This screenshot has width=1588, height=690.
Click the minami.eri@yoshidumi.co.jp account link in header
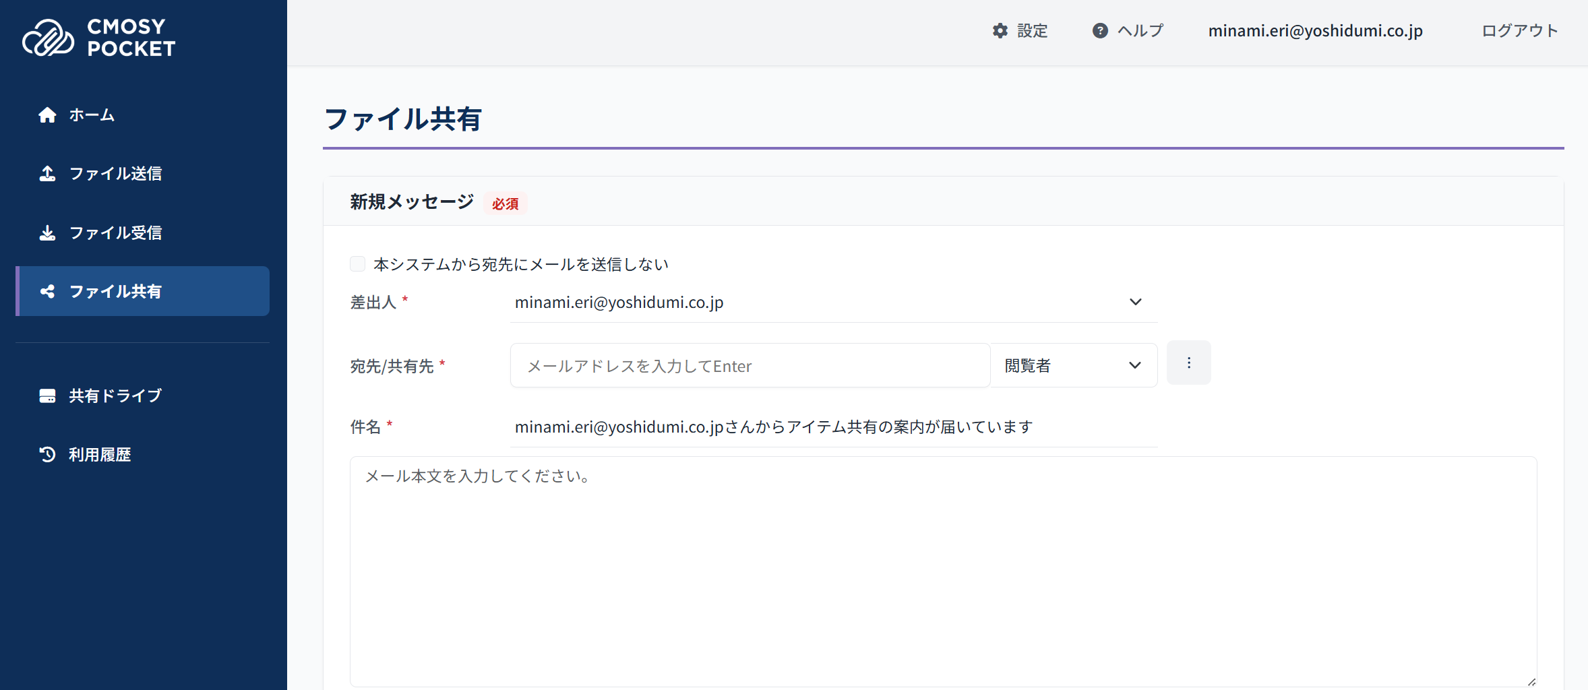(x=1315, y=31)
